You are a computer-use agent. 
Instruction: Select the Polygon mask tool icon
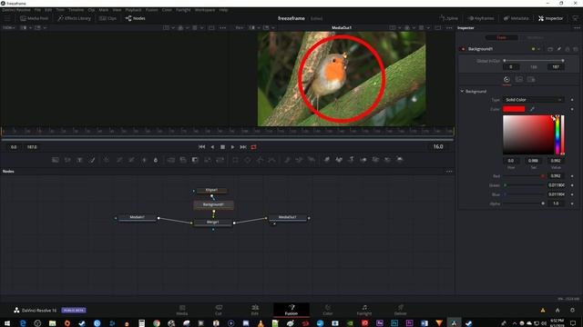click(x=260, y=160)
